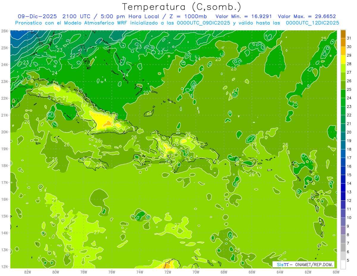Click the '20N' latitude axis label

click(x=4, y=132)
